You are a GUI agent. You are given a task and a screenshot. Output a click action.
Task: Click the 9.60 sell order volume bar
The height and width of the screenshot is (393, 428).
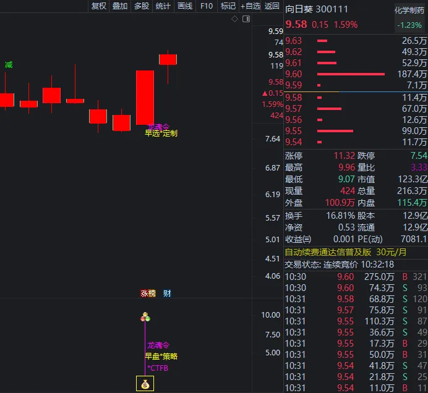(351, 74)
